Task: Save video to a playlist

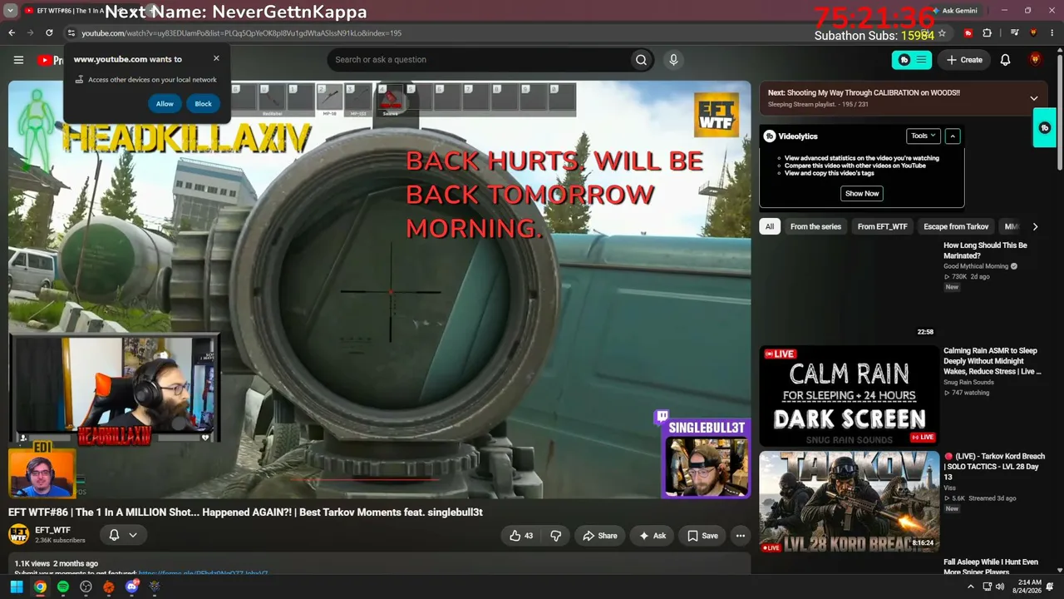Action: pyautogui.click(x=702, y=536)
